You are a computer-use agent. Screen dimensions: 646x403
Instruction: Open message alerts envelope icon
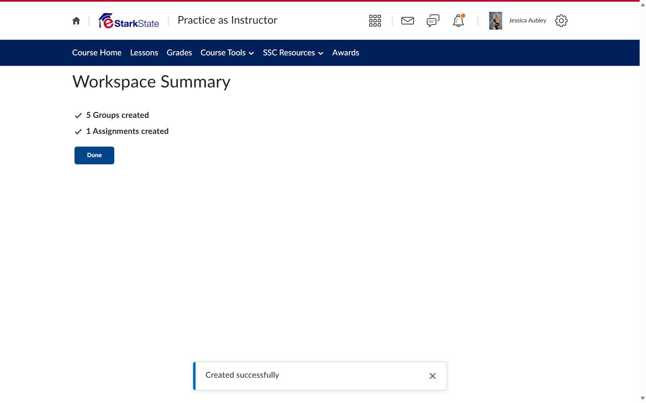point(408,21)
